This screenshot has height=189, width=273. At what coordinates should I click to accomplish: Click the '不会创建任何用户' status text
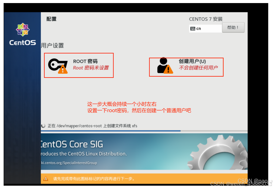pos(198,67)
